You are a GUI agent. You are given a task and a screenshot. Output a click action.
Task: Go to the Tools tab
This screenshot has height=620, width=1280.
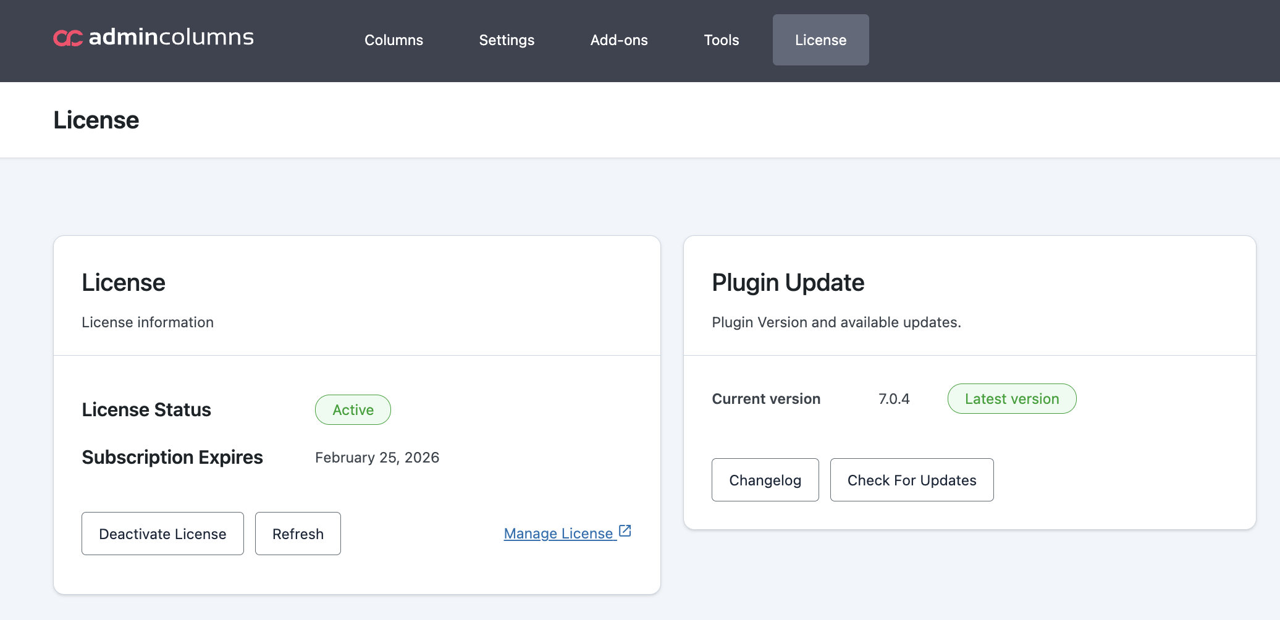pos(721,40)
